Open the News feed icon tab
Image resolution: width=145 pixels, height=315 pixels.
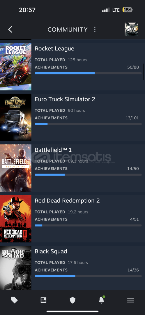pyautogui.click(x=43, y=300)
